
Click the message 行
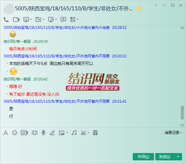11,116
